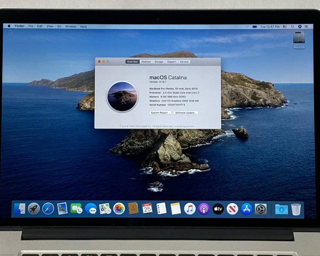Open the File menu
This screenshot has height=256, width=320.
click(31, 26)
